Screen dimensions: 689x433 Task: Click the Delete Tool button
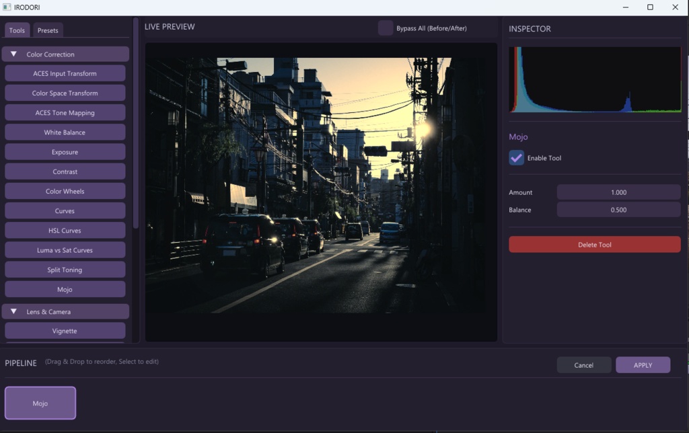point(595,245)
